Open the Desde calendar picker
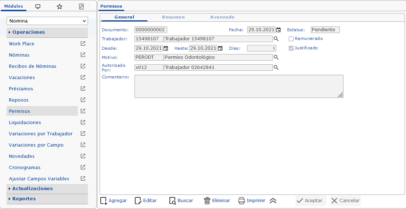The height and width of the screenshot is (209, 406). (x=166, y=48)
